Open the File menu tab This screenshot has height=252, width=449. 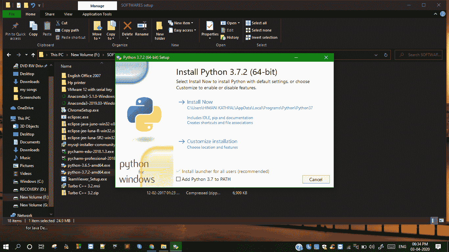(x=12, y=14)
